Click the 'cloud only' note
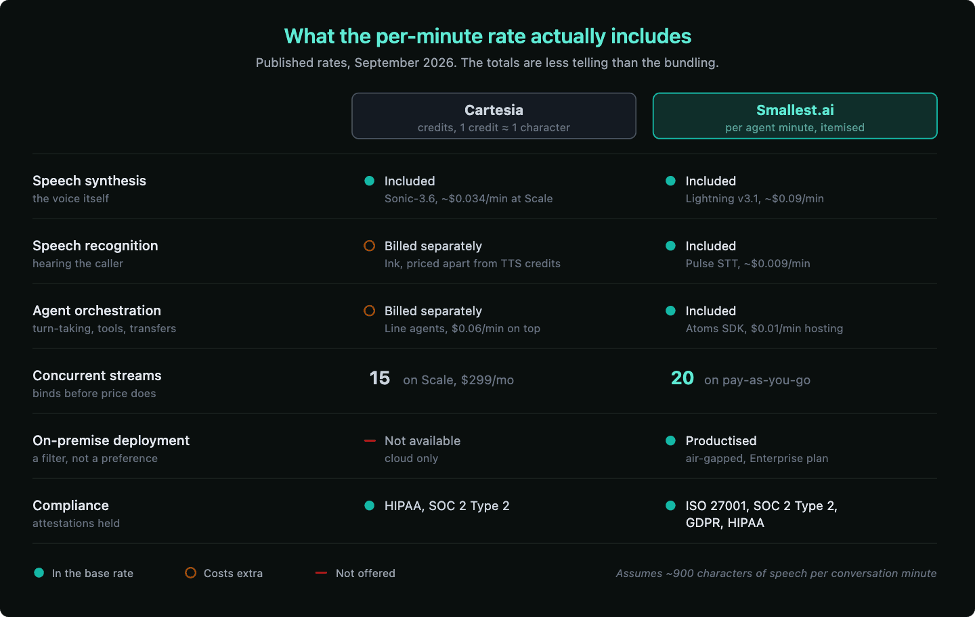 tap(411, 458)
